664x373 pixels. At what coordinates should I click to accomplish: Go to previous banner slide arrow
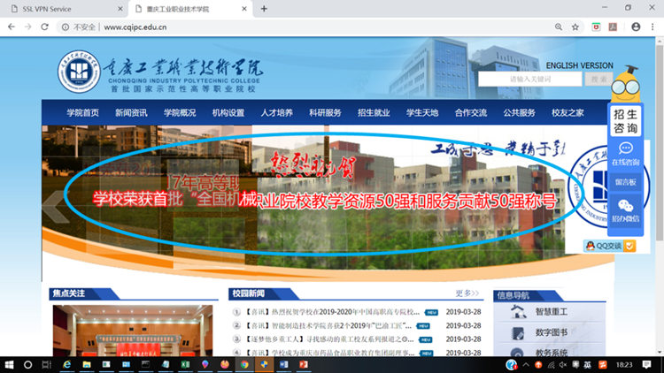coord(55,206)
